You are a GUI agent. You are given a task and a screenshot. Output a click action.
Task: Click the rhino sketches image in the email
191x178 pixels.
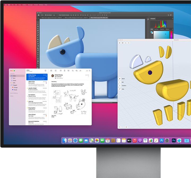point(70,102)
